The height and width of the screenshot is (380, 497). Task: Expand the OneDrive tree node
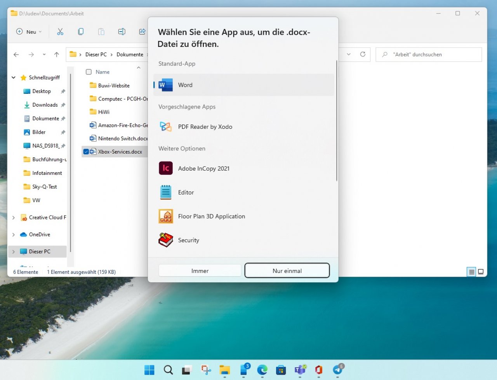coord(14,235)
